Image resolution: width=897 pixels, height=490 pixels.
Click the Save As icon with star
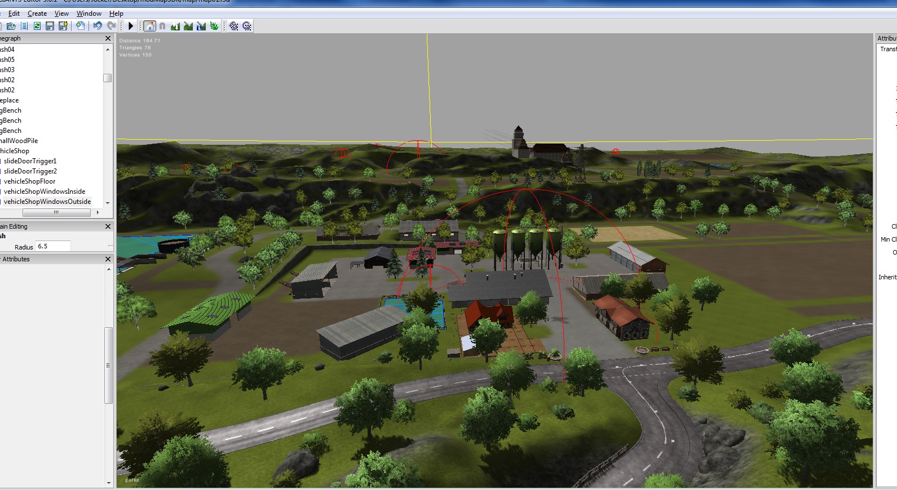[x=63, y=26]
